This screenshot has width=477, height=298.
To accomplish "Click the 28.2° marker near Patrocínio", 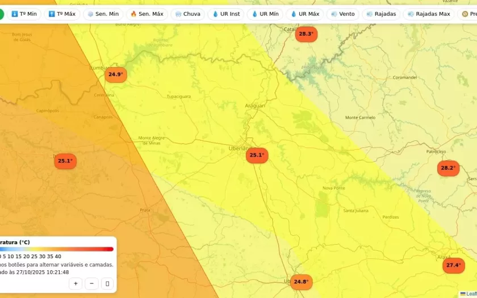I will click(448, 168).
